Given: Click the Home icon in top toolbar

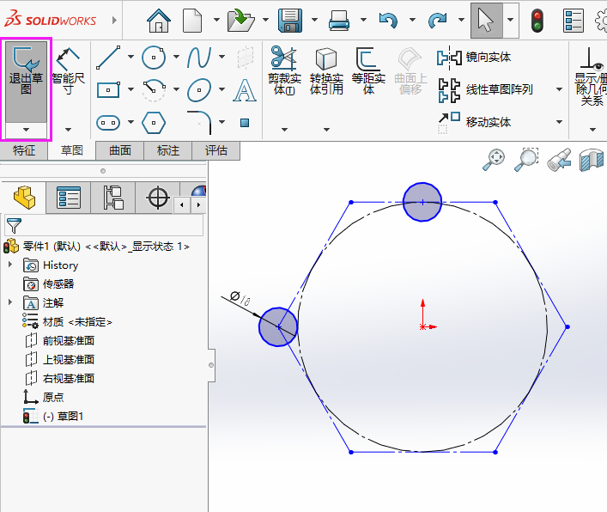Looking at the screenshot, I should [x=159, y=20].
